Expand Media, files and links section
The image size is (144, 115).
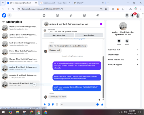coord(123,60)
